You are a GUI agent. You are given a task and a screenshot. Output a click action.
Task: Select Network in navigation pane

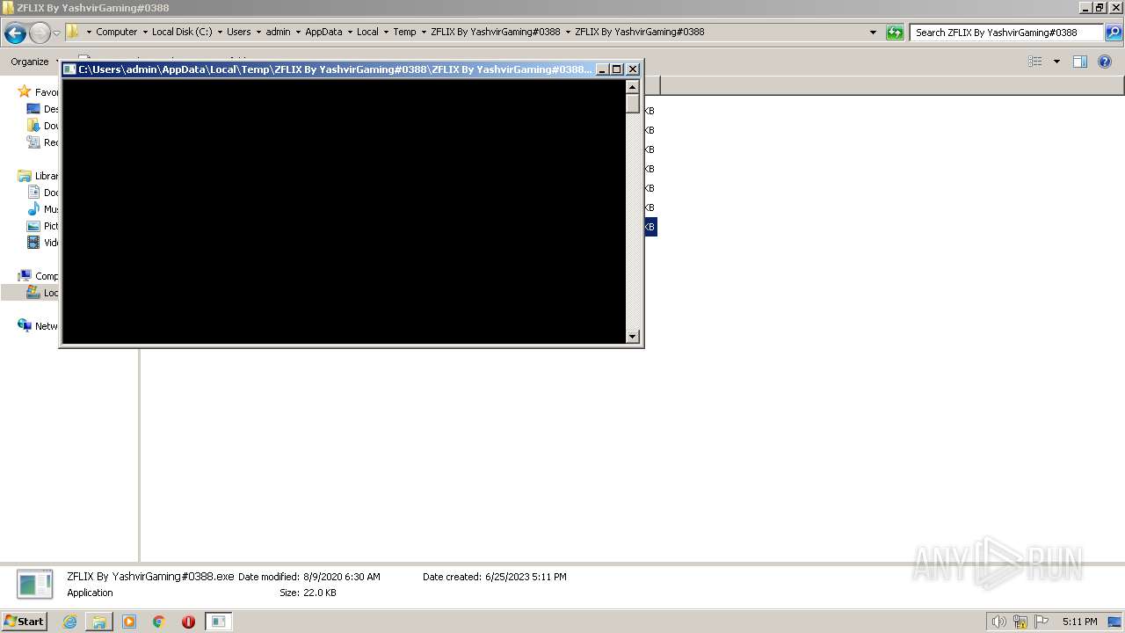click(38, 326)
